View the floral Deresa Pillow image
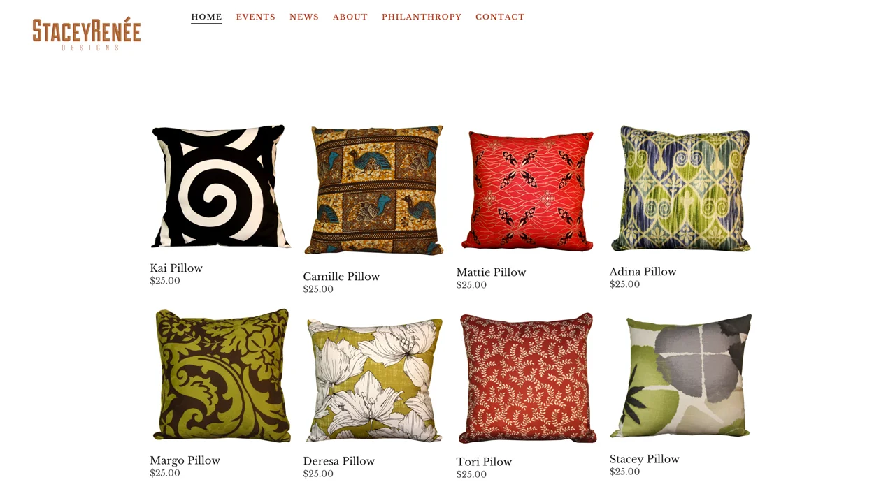This screenshot has width=895, height=503. click(x=375, y=380)
